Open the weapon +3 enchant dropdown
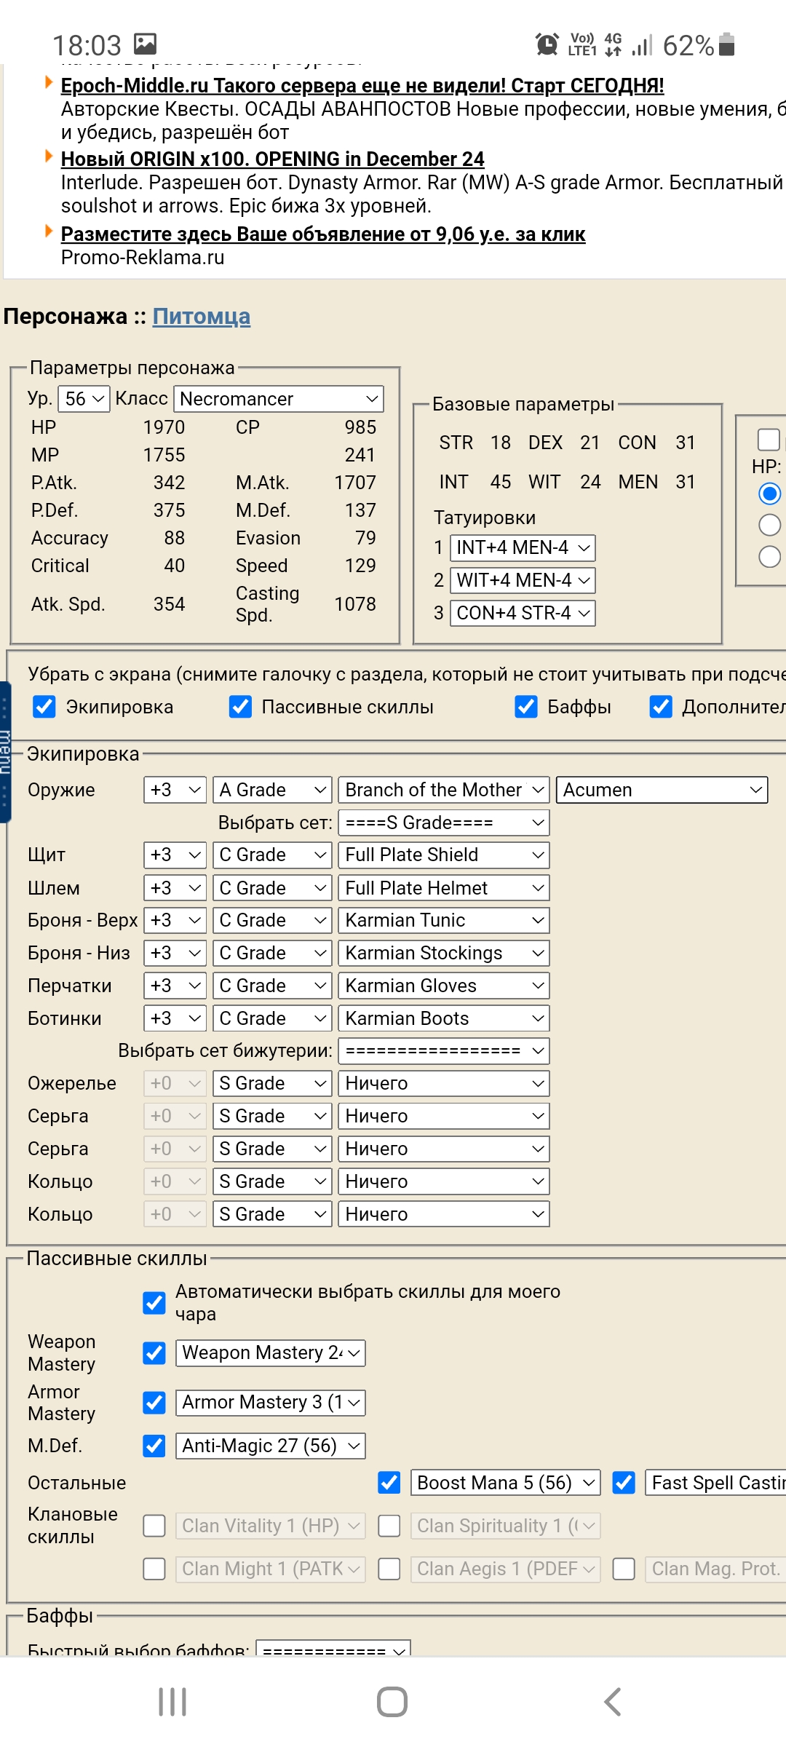Screen dimensions: 786x1747 175,790
